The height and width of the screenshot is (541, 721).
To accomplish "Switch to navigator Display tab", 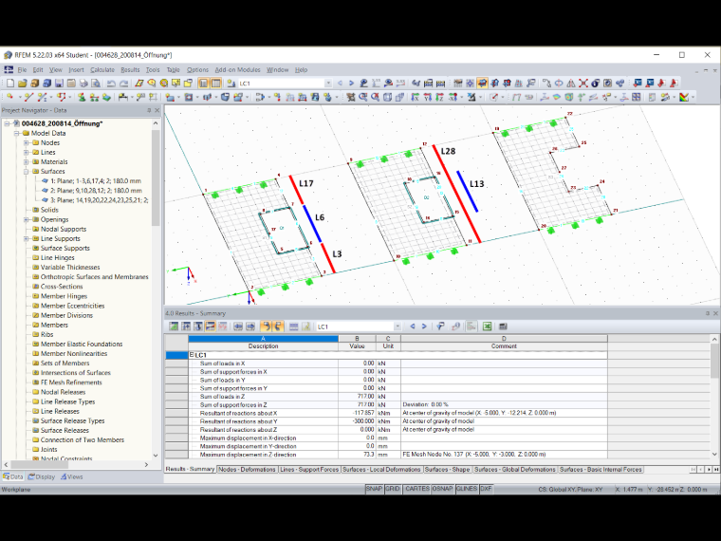I will (x=42, y=476).
